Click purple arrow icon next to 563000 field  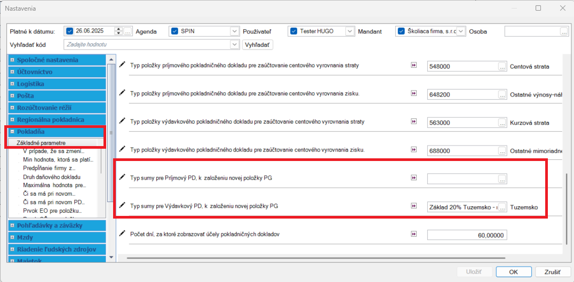[414, 121]
